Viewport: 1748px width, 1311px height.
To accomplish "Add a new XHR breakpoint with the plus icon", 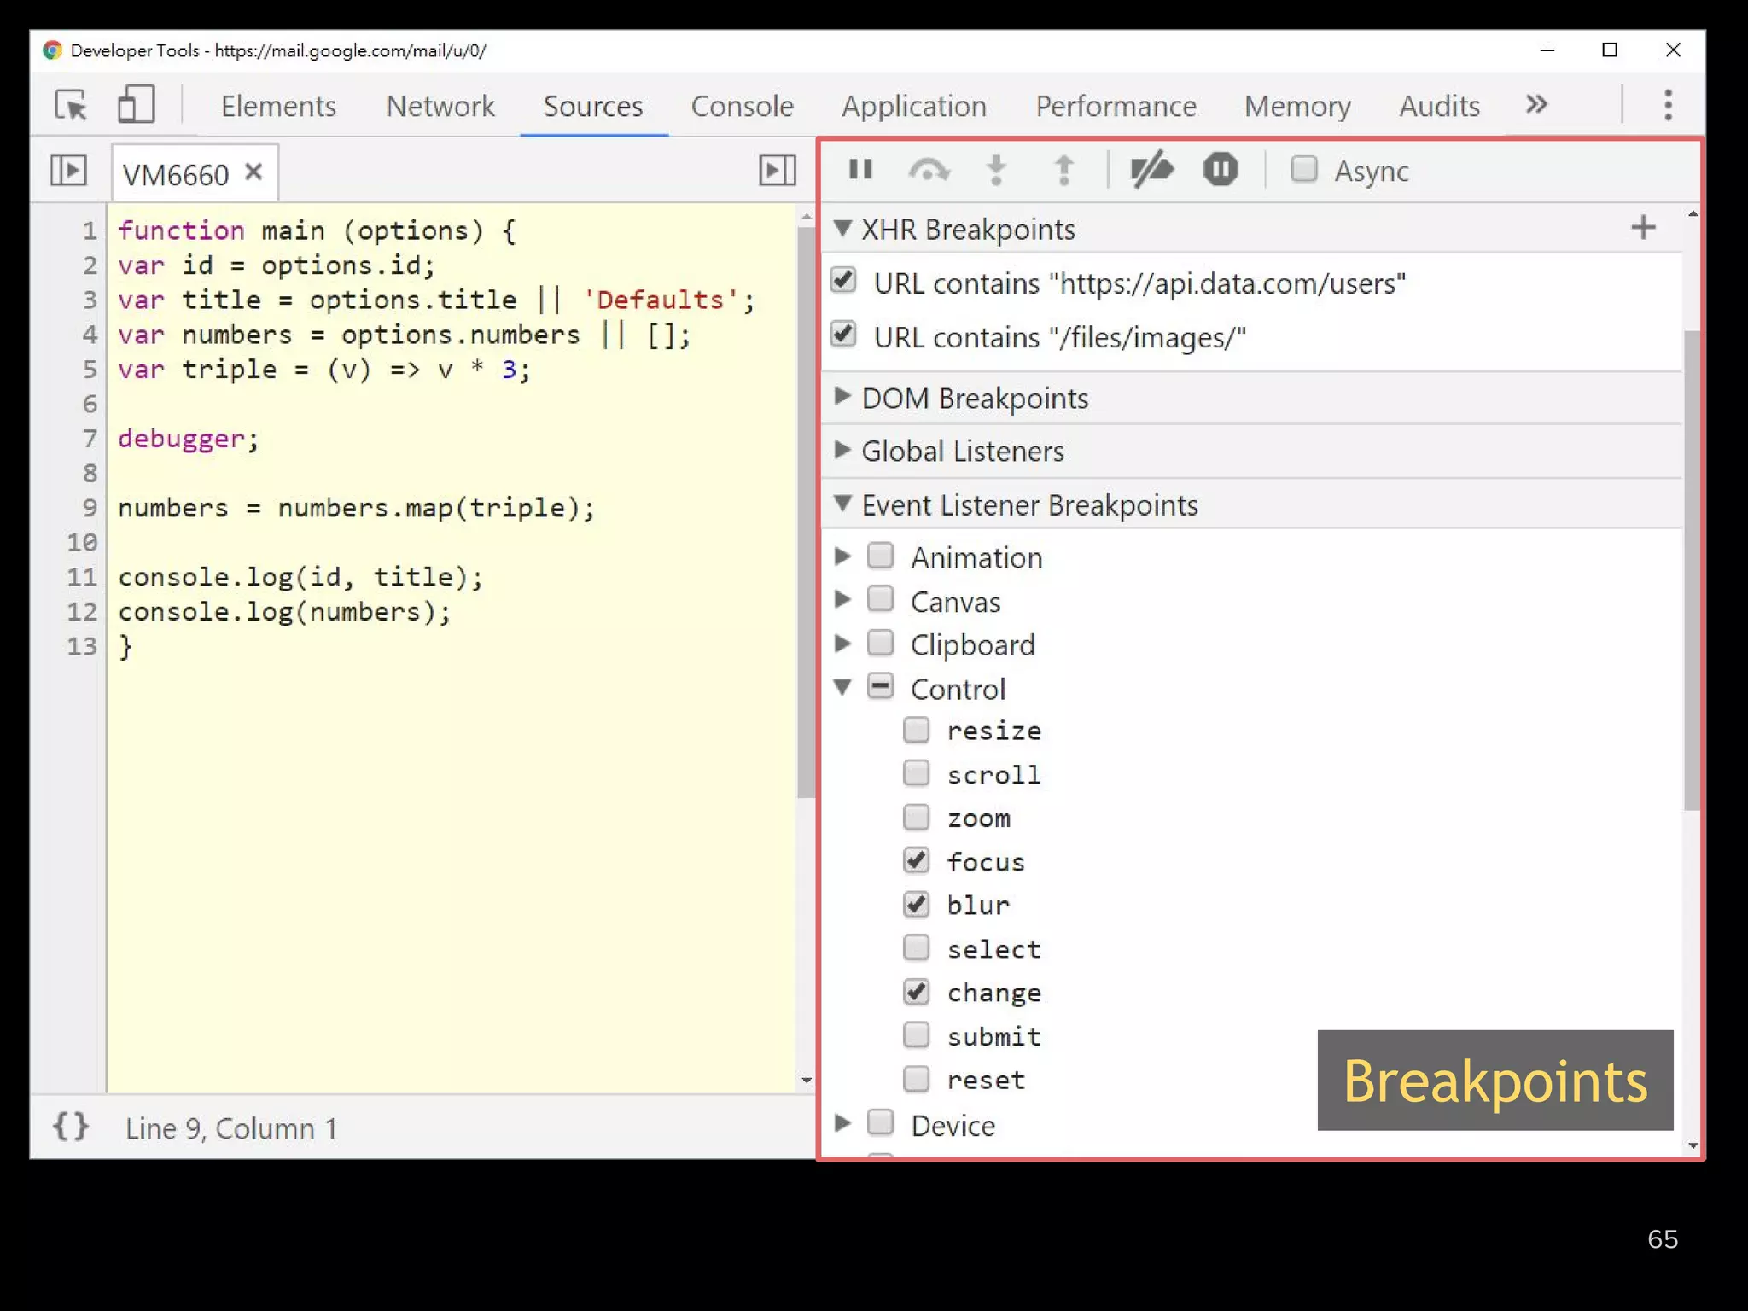I will click(x=1643, y=227).
